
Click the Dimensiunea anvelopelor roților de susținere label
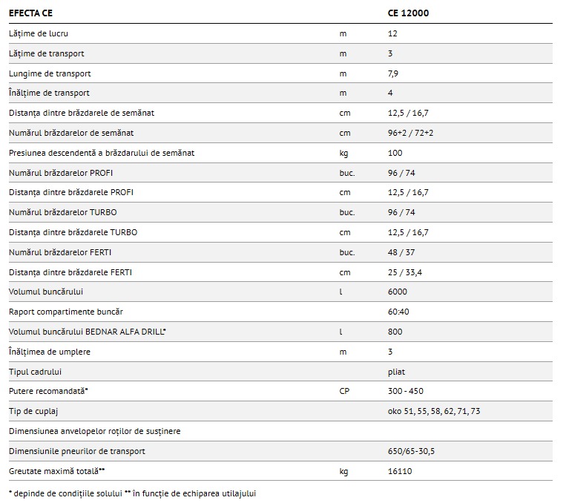click(x=94, y=431)
